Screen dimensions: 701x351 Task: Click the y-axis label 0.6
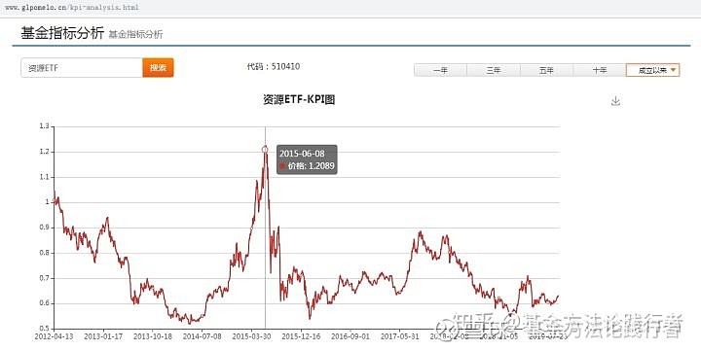(44, 303)
